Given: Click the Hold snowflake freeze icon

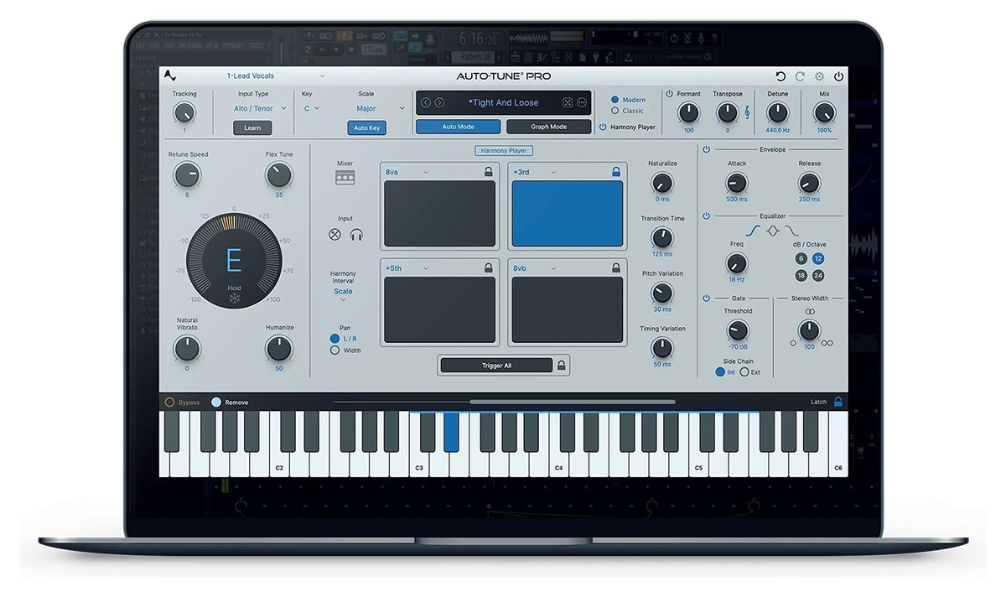Looking at the screenshot, I should [234, 299].
